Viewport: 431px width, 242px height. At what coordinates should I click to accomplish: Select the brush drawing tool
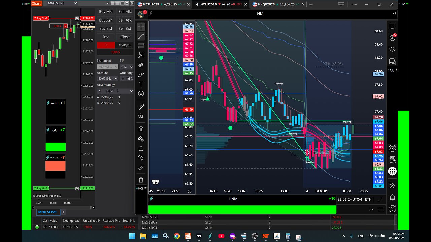point(141,74)
